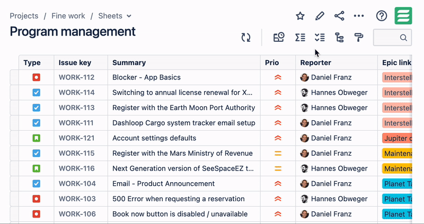The width and height of the screenshot is (424, 224).
Task: Open the share icon
Action: (x=339, y=16)
